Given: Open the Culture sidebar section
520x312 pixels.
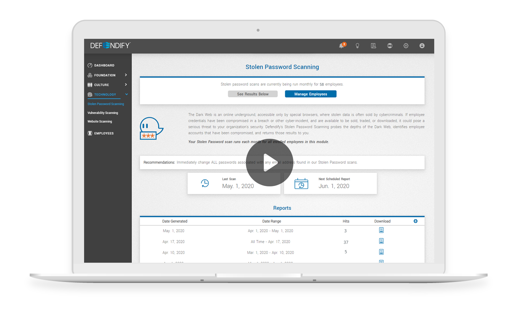Looking at the screenshot, I should (101, 85).
